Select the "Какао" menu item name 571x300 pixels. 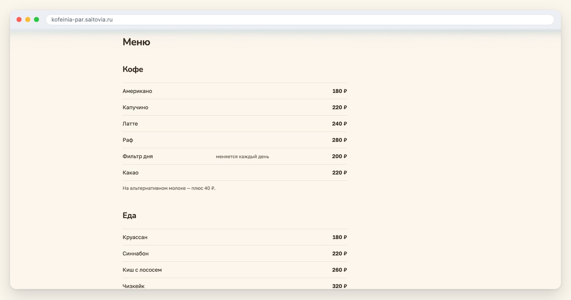pos(130,173)
